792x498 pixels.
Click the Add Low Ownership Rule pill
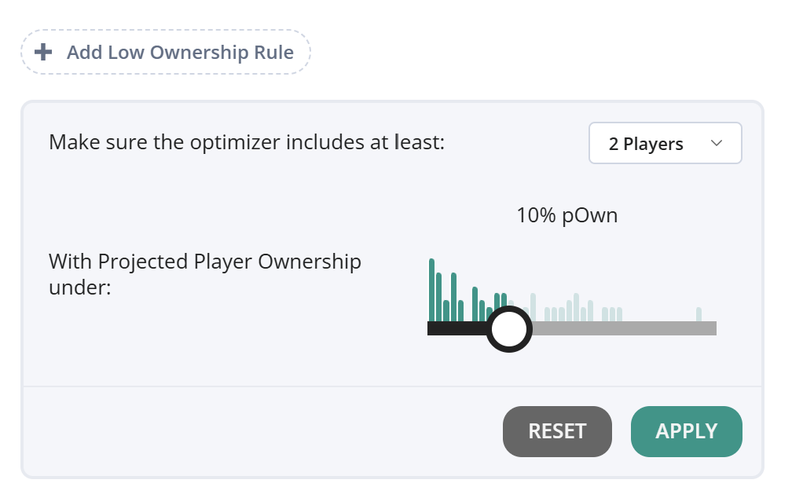[x=165, y=51]
